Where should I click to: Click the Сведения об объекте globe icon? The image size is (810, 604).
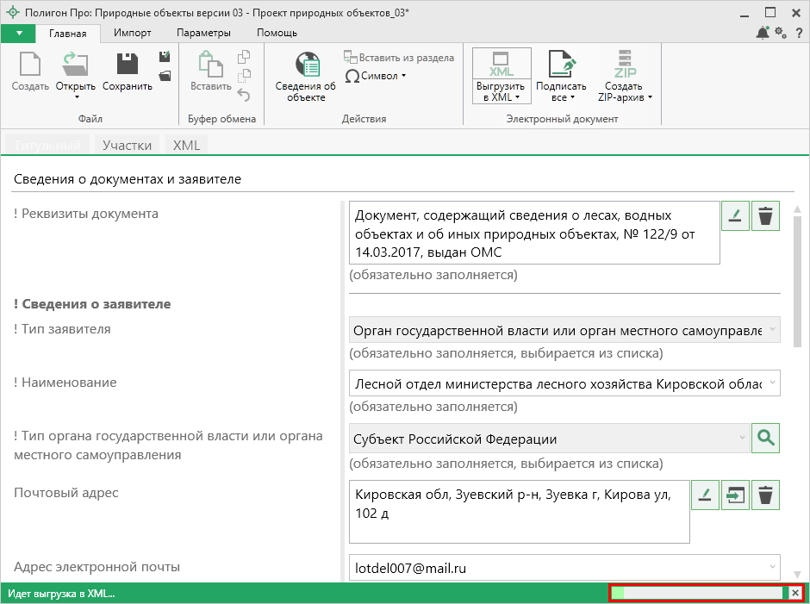coord(305,65)
